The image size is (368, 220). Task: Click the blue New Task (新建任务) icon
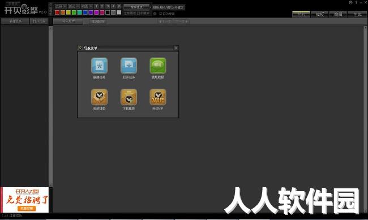[99, 66]
